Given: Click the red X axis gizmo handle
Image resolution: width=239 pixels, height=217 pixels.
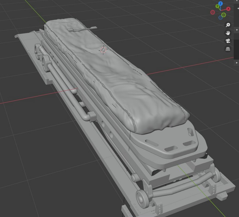Looking at the screenshot, I should pyautogui.click(x=229, y=9).
